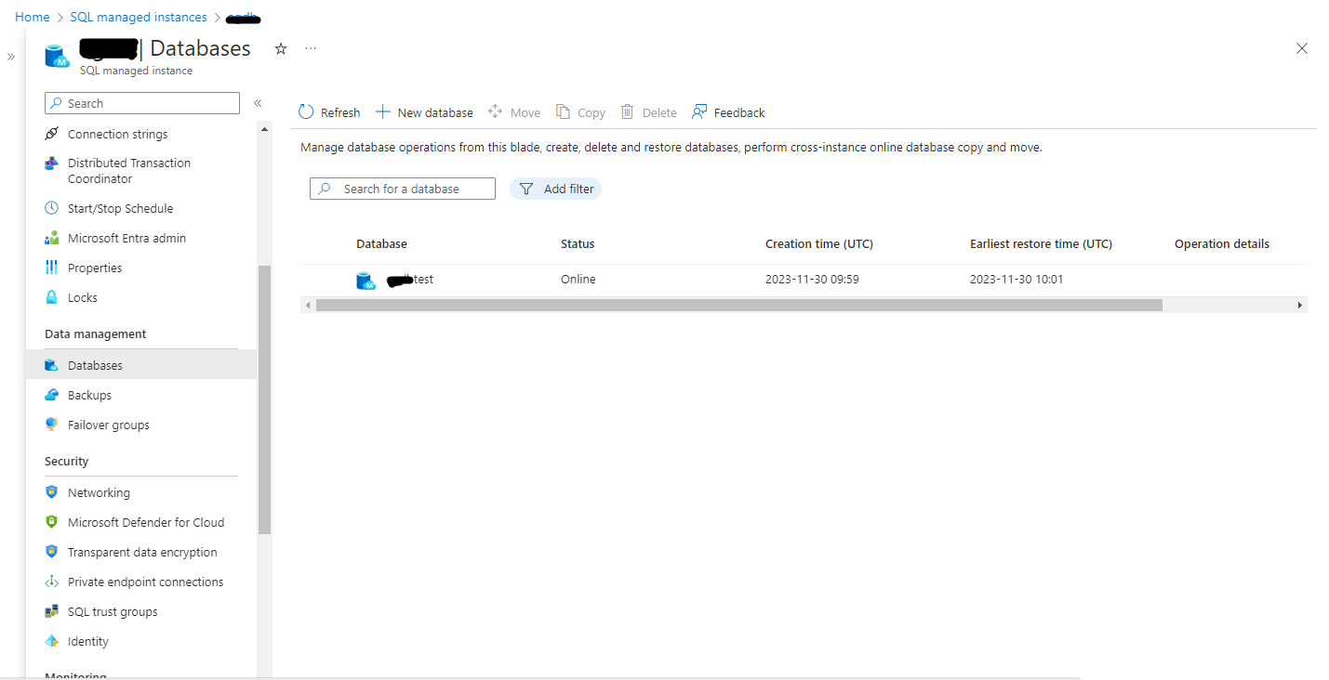Click the sidebar vertical scrollbar thumb
Viewport: 1329px width, 680px height.
(x=264, y=399)
